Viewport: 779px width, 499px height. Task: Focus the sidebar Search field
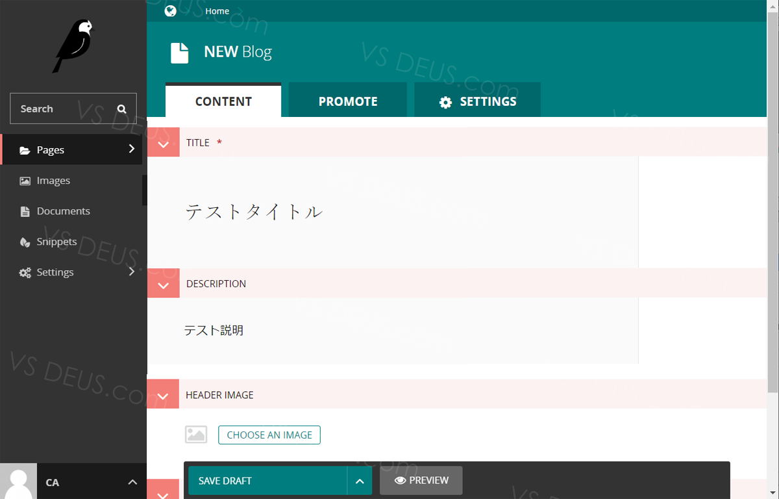(x=73, y=109)
